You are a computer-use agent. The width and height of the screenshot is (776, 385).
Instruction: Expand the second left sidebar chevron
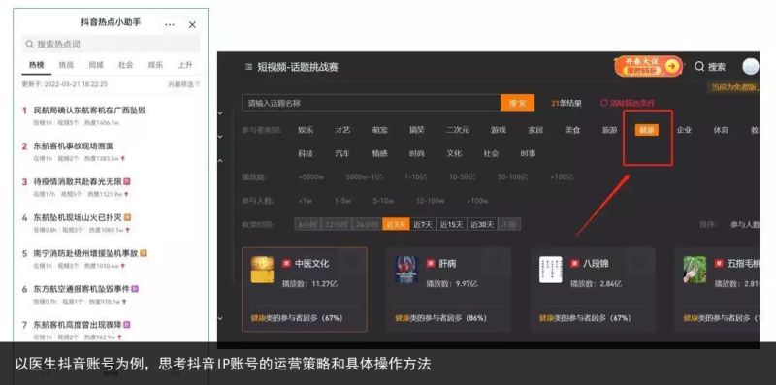220,136
